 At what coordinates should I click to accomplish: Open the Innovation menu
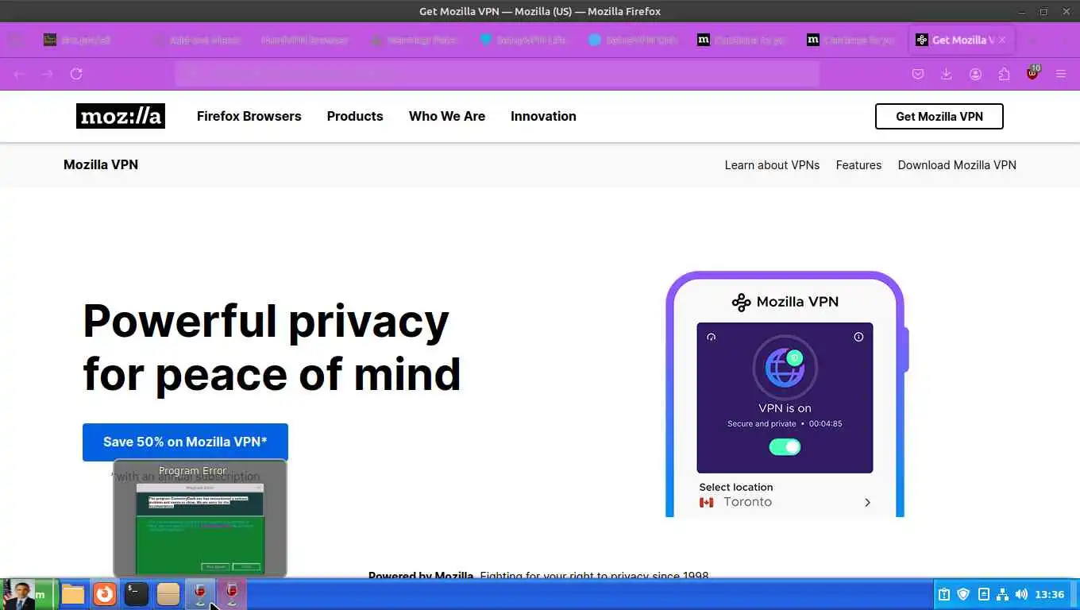[543, 116]
